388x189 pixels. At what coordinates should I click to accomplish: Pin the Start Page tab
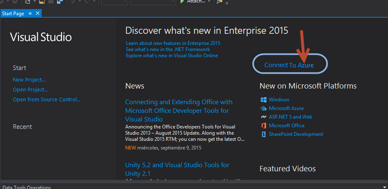pos(30,14)
